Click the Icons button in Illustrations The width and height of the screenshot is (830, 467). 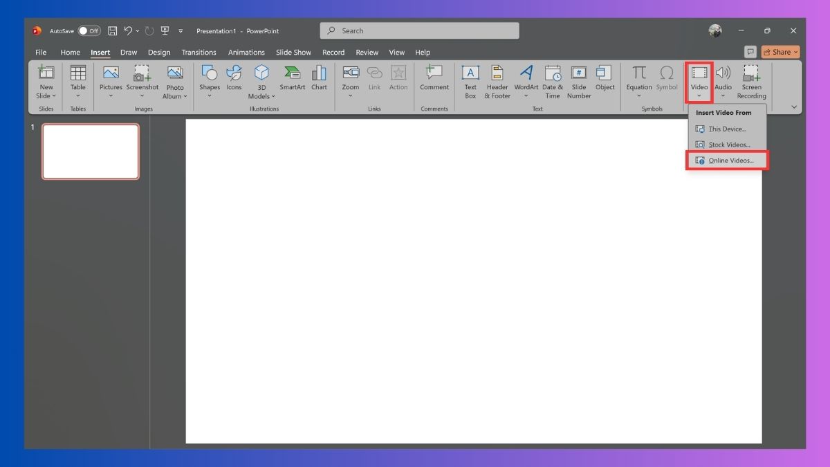234,77
